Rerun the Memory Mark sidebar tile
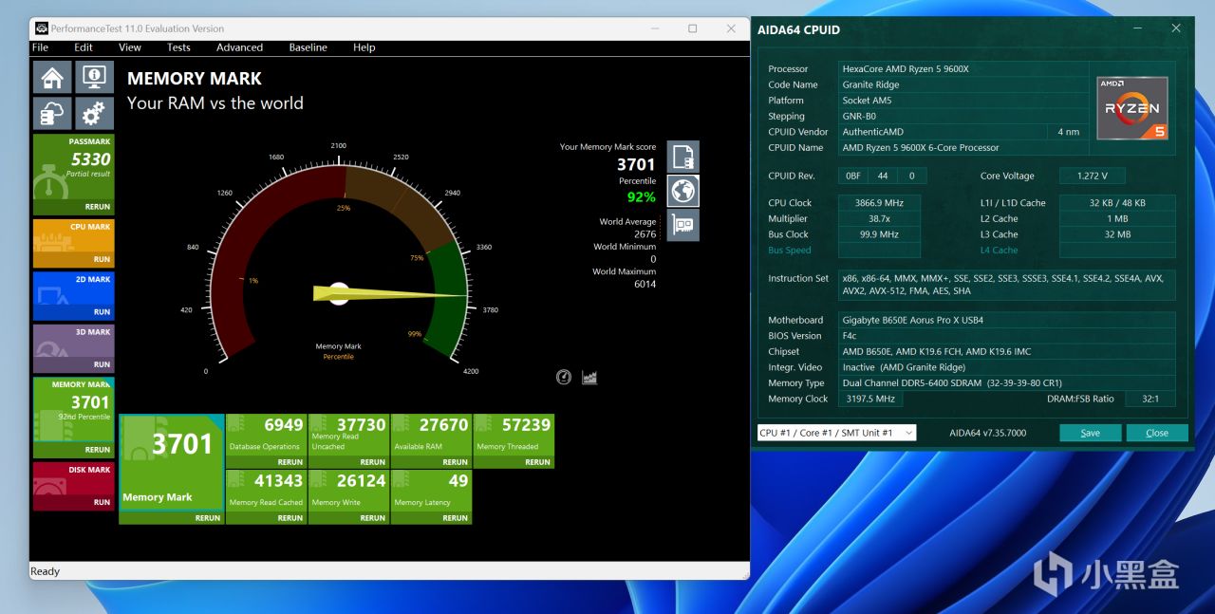This screenshot has height=614, width=1215. click(x=98, y=450)
